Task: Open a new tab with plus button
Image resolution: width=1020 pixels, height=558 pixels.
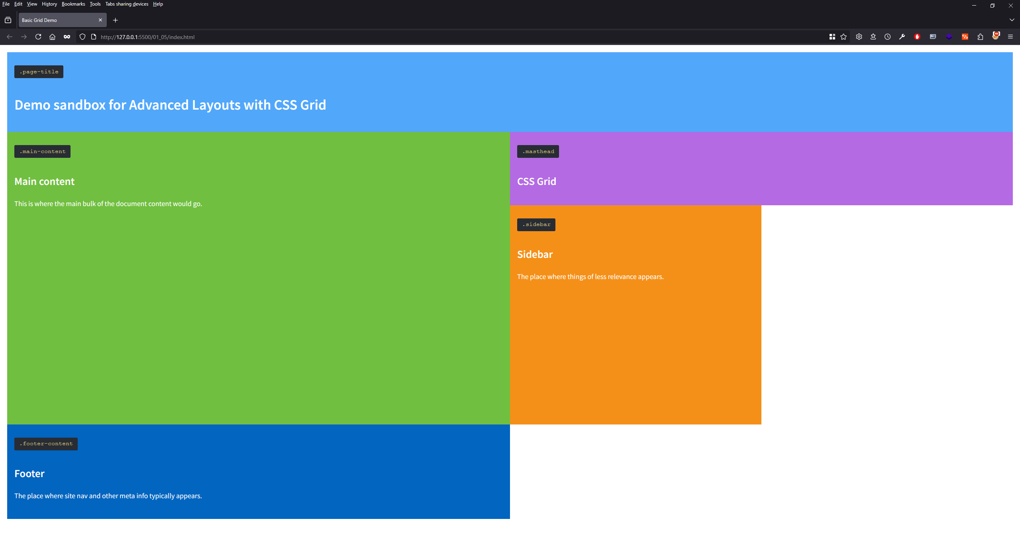Action: click(x=116, y=20)
